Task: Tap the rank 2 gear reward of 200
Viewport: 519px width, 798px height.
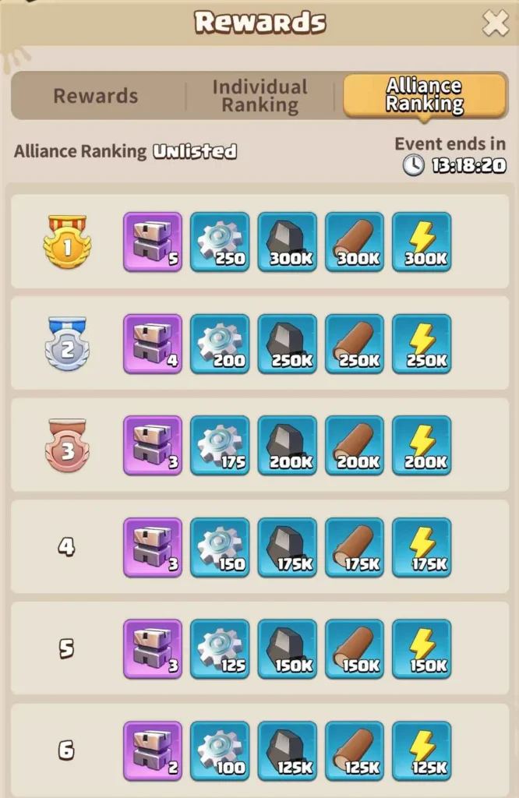Action: (220, 344)
